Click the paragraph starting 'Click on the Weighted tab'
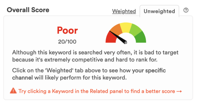Screen dimensions: 199x106 tap(89, 74)
